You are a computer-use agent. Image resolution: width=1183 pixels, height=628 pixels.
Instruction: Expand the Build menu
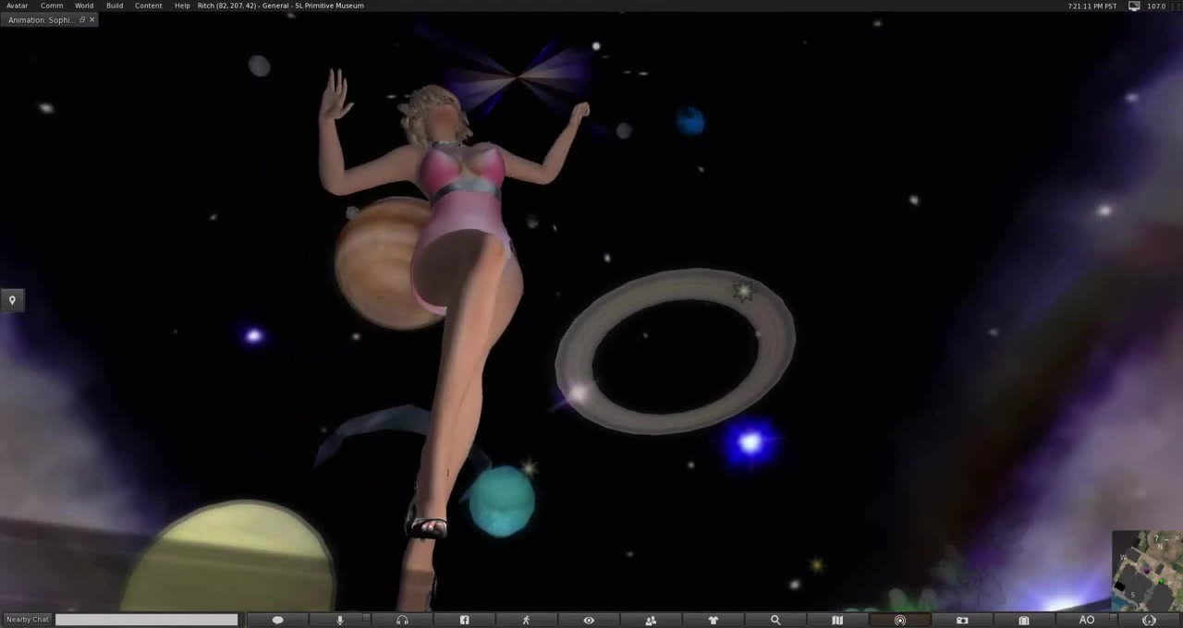(115, 6)
